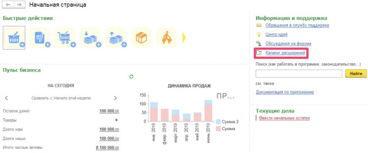The height and width of the screenshot is (153, 368).
Task: Click the search input field
Action: coord(299,74)
